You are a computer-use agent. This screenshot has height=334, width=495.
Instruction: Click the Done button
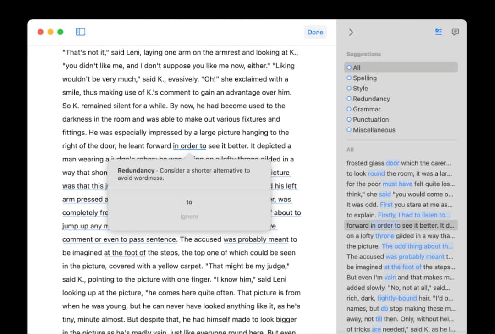(x=315, y=32)
